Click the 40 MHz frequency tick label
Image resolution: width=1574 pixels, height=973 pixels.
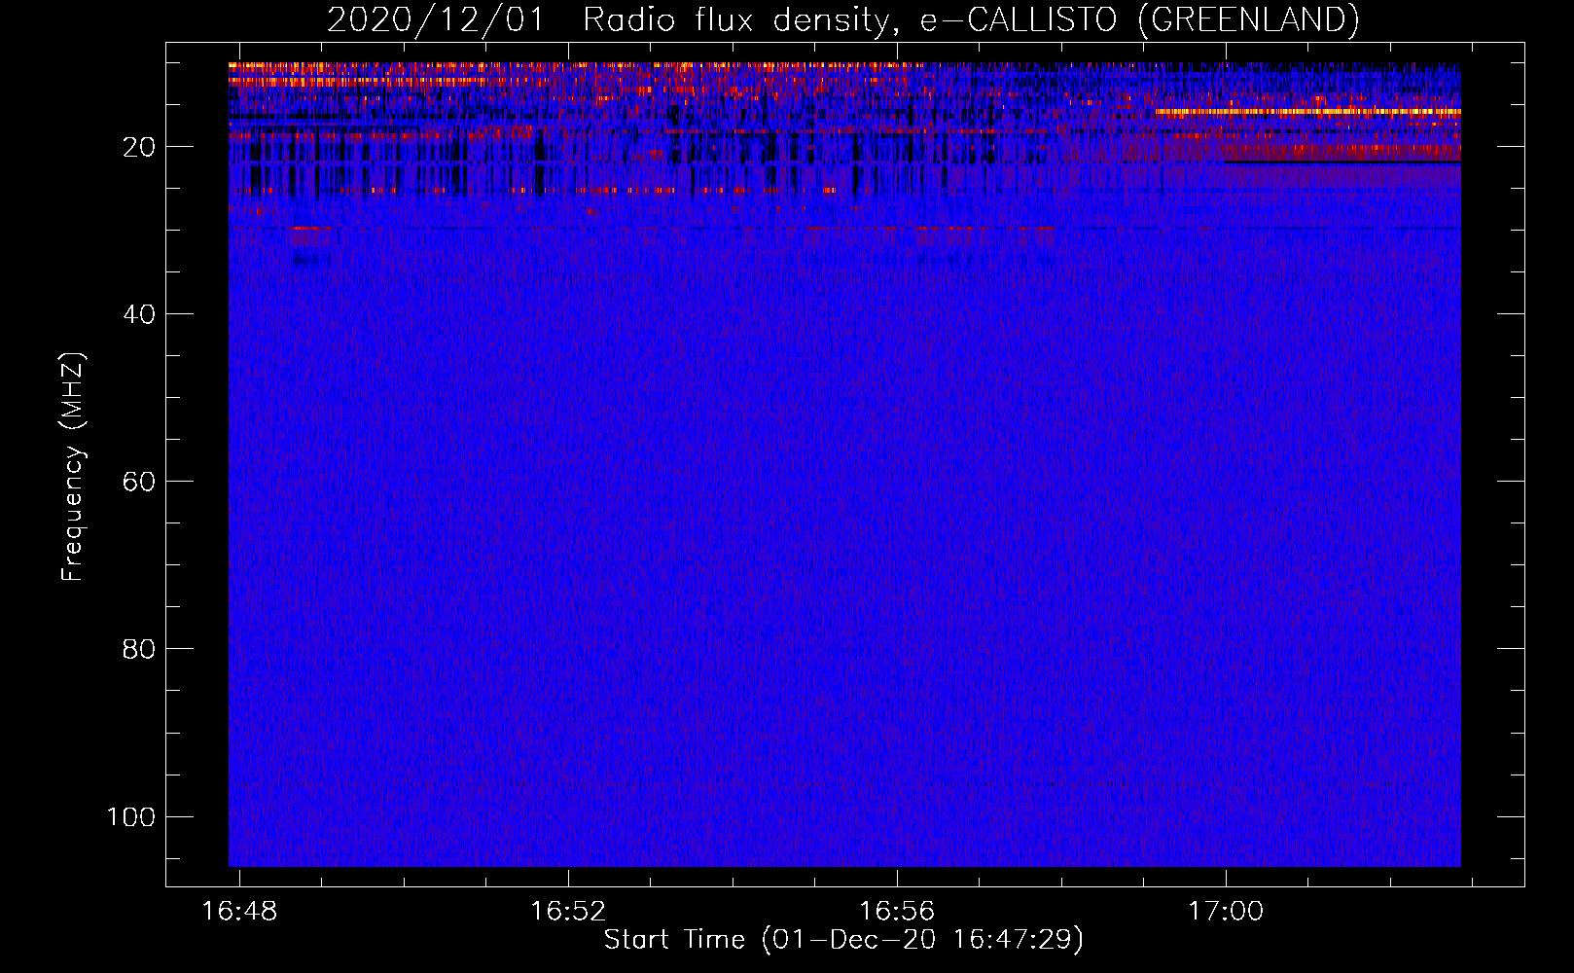139,314
